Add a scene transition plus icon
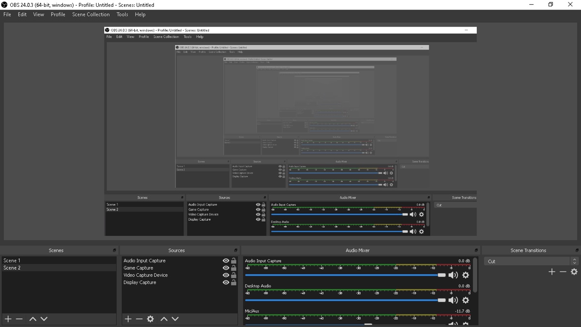Viewport: 581px width, 327px height. [551, 272]
